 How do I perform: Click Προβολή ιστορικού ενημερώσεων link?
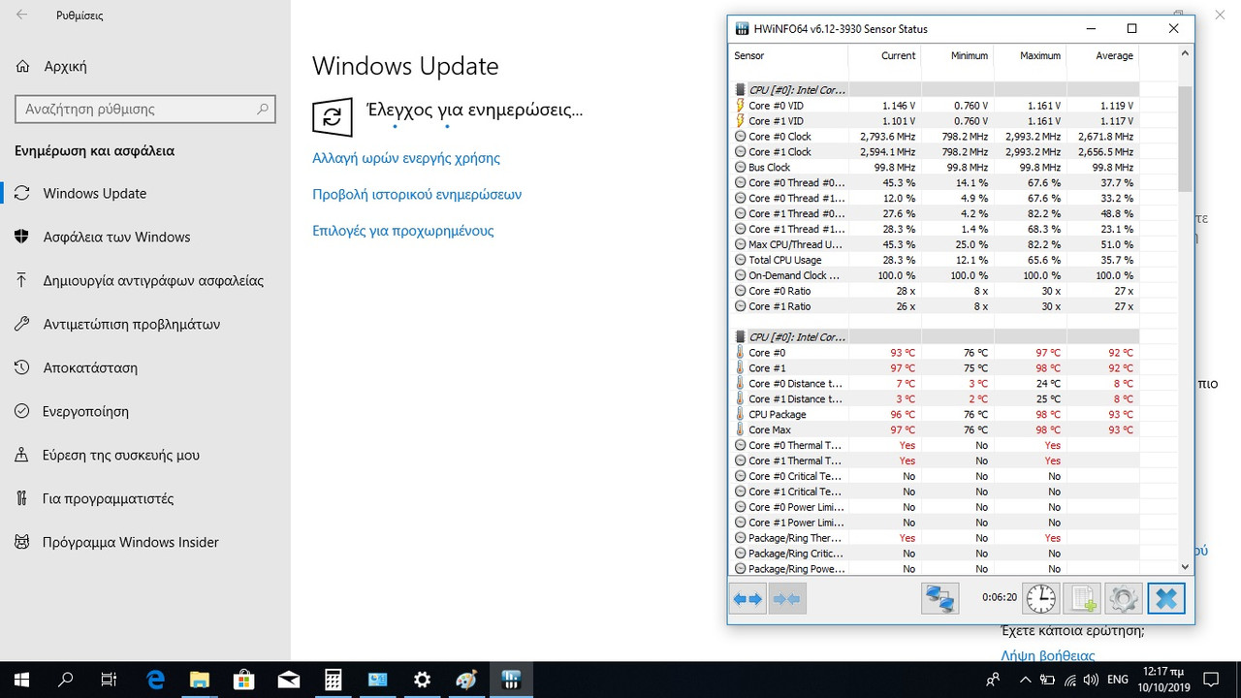coord(417,195)
